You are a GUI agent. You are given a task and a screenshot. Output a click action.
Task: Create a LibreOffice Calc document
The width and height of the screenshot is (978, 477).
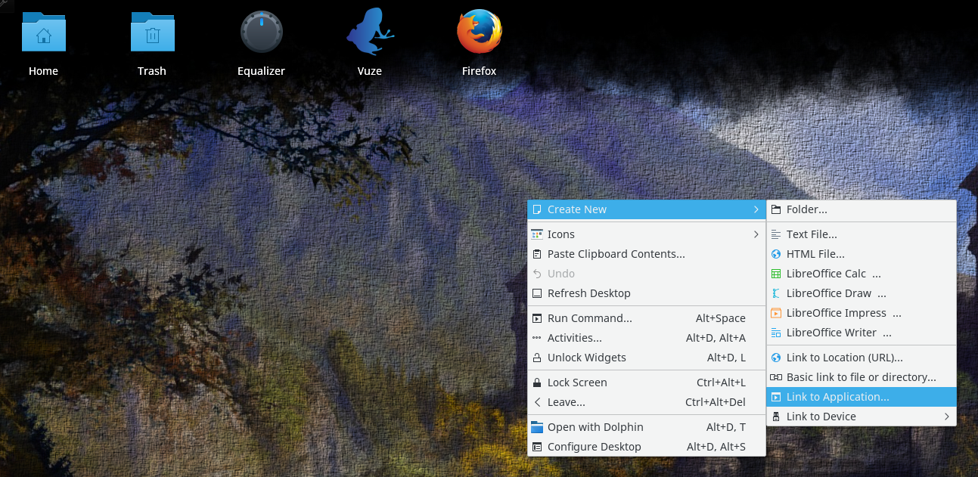pyautogui.click(x=862, y=274)
